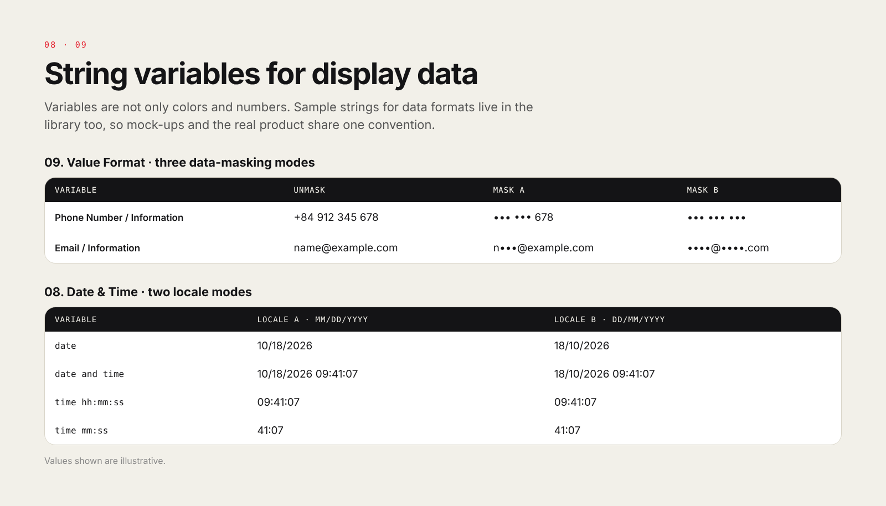Click the intro paragraph starting "Variables are not only"

(x=289, y=116)
